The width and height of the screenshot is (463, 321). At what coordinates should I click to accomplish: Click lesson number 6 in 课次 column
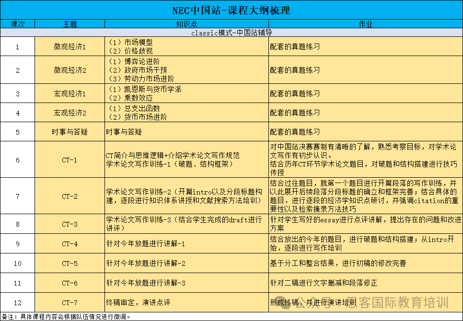tap(17, 160)
